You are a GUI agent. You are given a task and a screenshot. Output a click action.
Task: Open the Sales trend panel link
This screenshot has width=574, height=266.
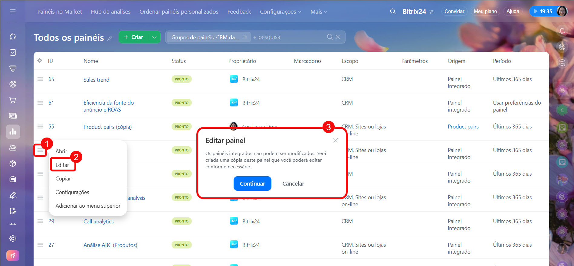click(96, 79)
